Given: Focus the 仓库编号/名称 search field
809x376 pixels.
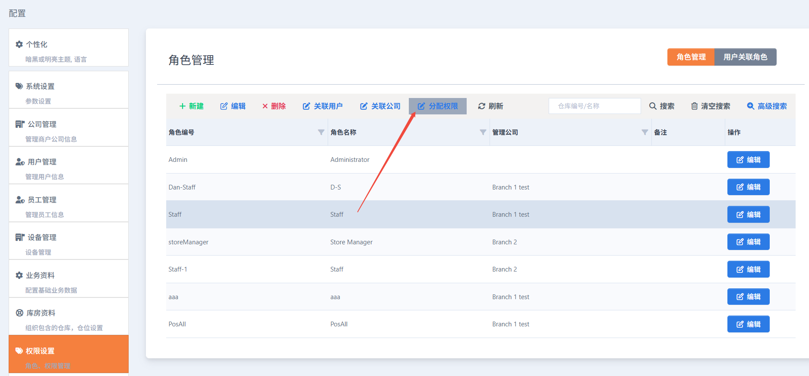Looking at the screenshot, I should 594,106.
